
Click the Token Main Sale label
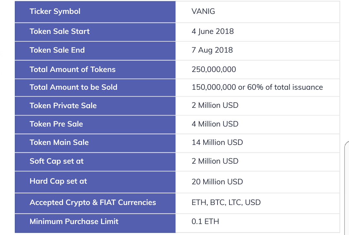click(59, 143)
